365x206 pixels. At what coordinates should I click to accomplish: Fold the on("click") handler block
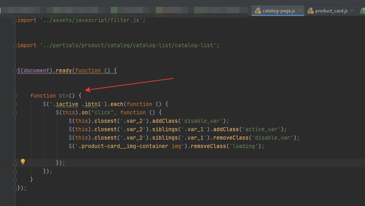[15, 113]
